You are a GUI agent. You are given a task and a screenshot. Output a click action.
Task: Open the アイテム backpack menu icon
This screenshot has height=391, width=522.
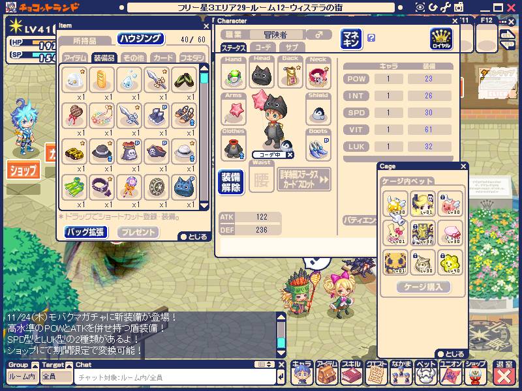tap(327, 373)
